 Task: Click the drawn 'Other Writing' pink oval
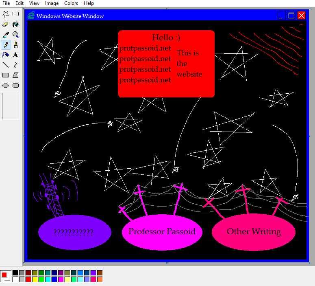[x=254, y=232]
